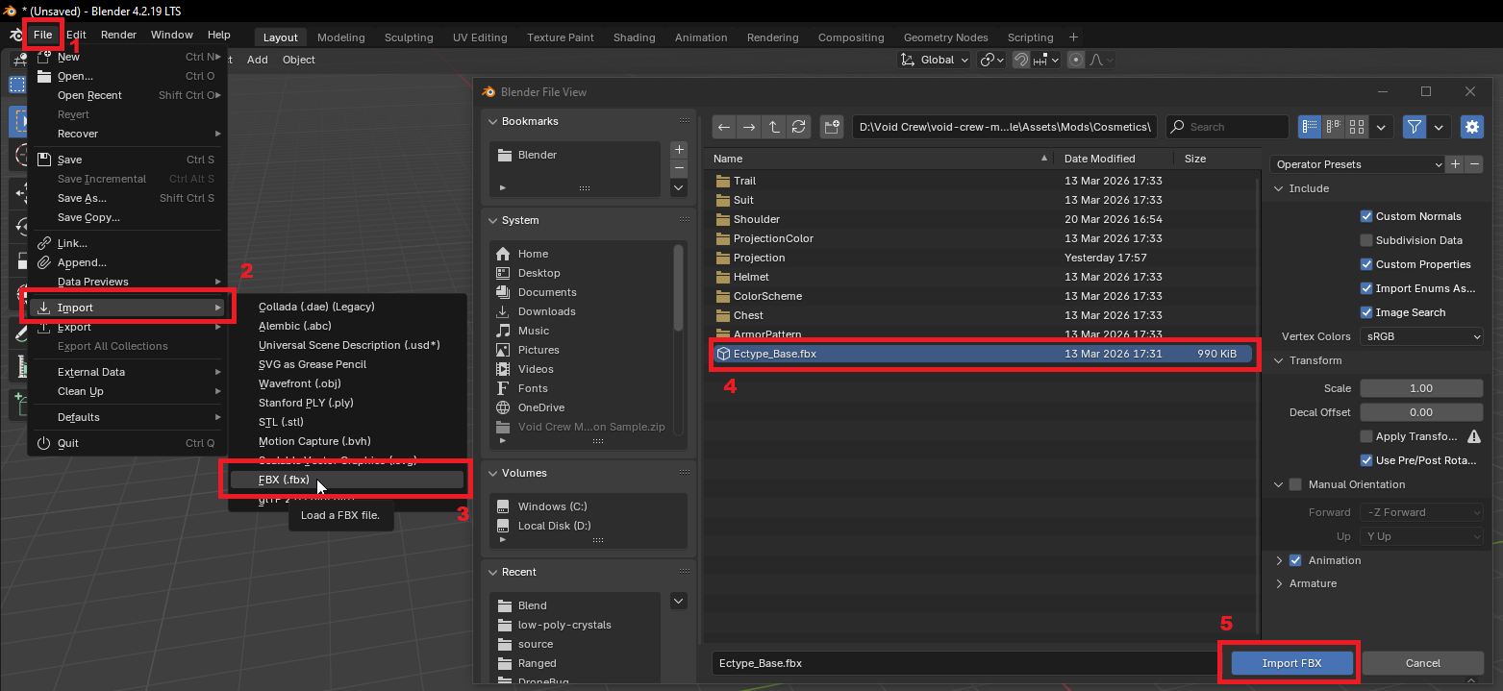Switch to thumbnails display mode
Screen dimensions: 1503x691
pos(1357,127)
